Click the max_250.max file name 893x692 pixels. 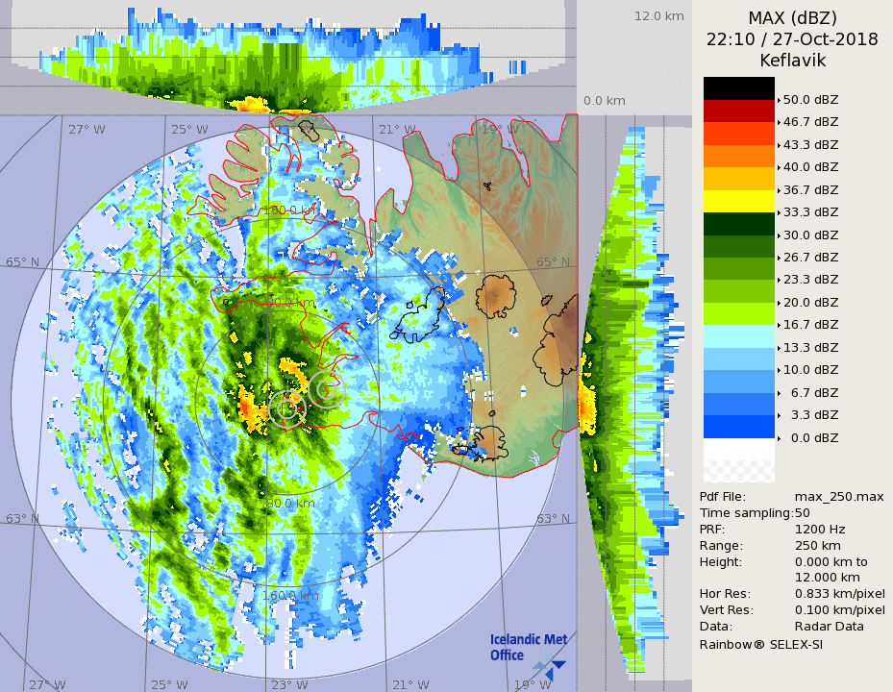point(839,496)
